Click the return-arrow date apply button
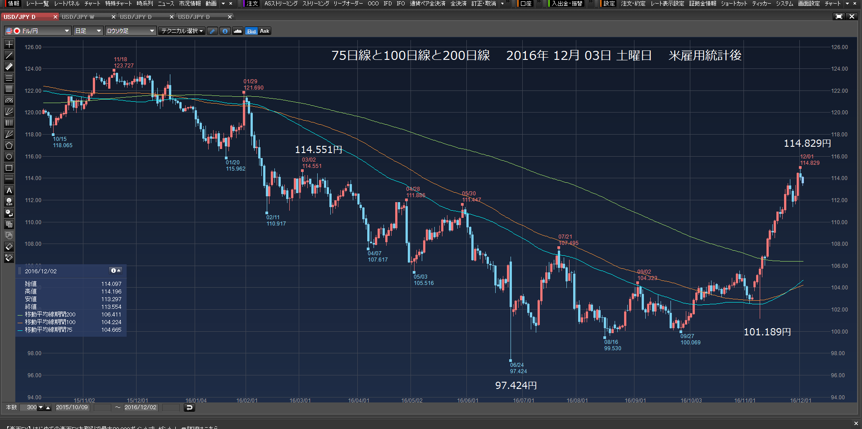Screen dimensions: 862x429 189,408
